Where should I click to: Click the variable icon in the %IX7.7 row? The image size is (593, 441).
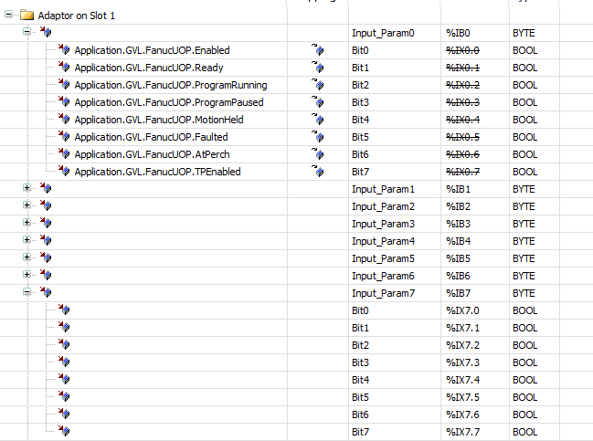(64, 432)
